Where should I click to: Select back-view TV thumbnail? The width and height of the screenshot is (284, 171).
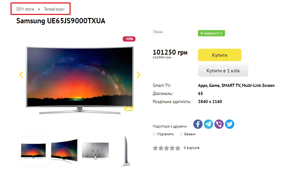click(95, 151)
